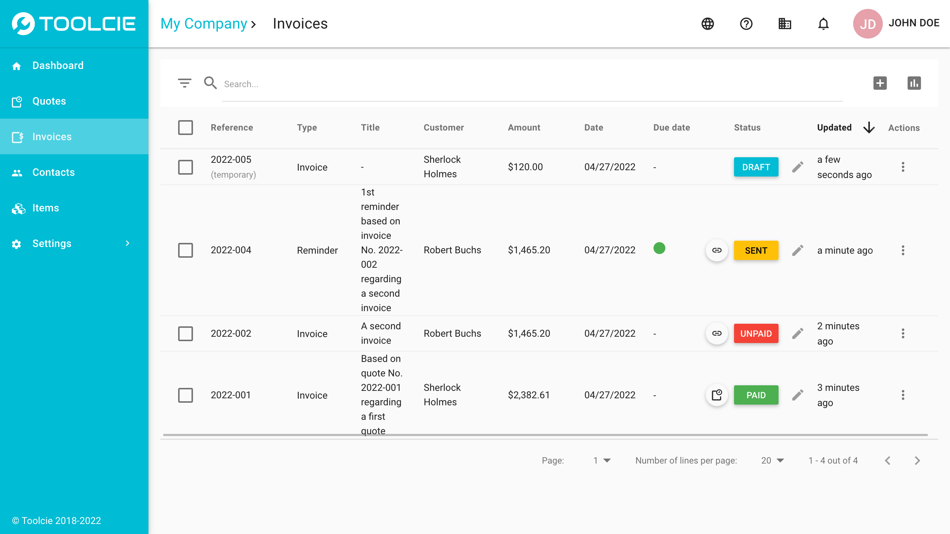This screenshot has height=534, width=950.
Task: Click the green due date indicator dot
Action: [x=659, y=248]
